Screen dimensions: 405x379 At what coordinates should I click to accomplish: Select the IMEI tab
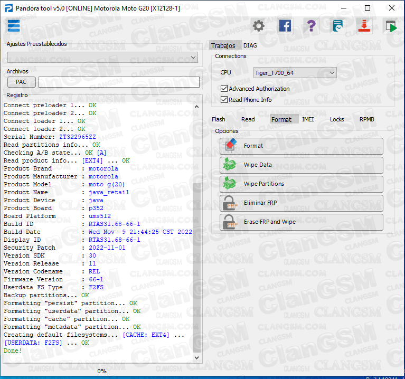click(308, 119)
